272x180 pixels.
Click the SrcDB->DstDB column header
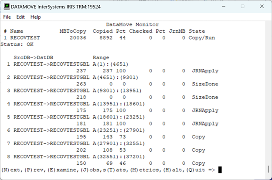pyautogui.click(x=33, y=58)
